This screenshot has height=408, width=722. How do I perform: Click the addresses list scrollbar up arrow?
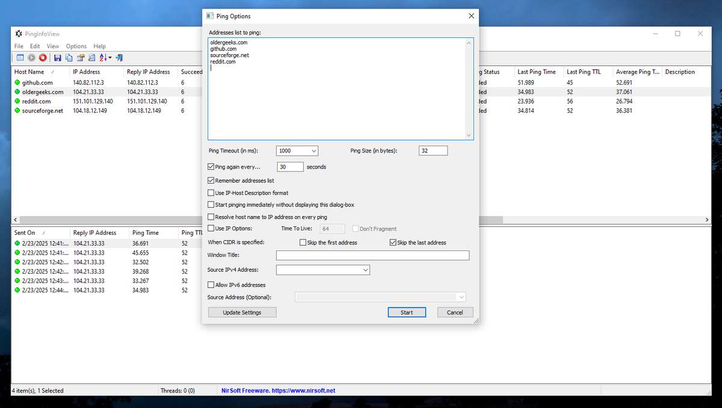(x=469, y=43)
